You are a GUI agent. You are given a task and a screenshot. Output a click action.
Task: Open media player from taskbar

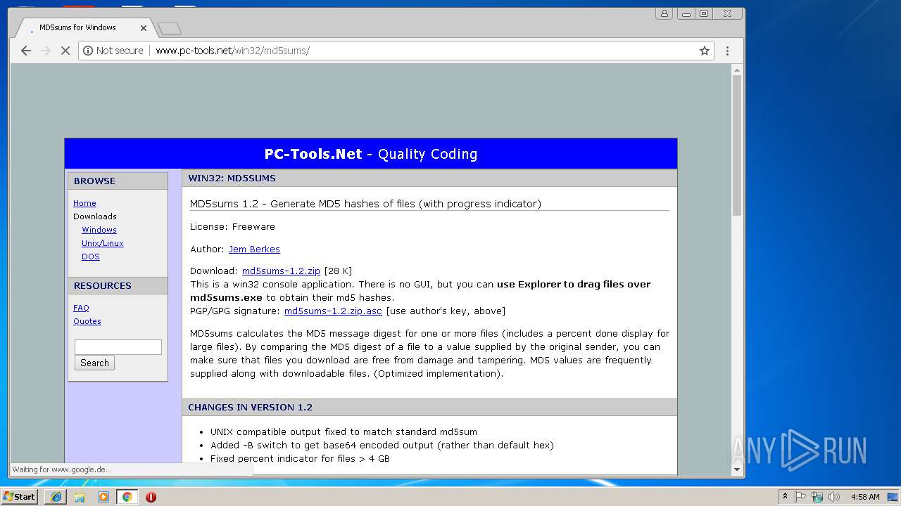tap(103, 496)
